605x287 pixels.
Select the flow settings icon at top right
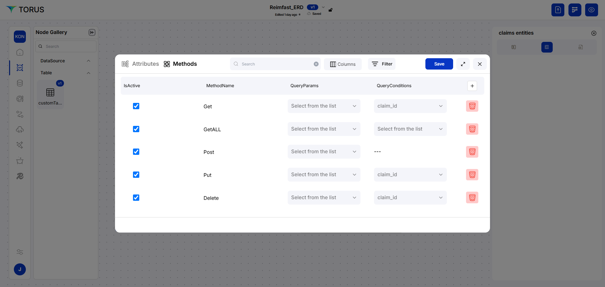(x=574, y=10)
